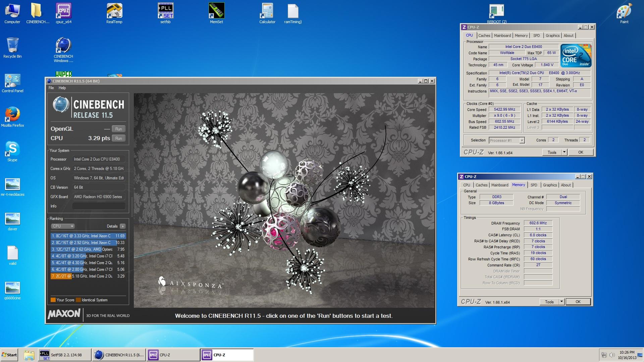This screenshot has height=362, width=644.
Task: Switch to Caches tab in top CPU-Z
Action: pos(484,36)
